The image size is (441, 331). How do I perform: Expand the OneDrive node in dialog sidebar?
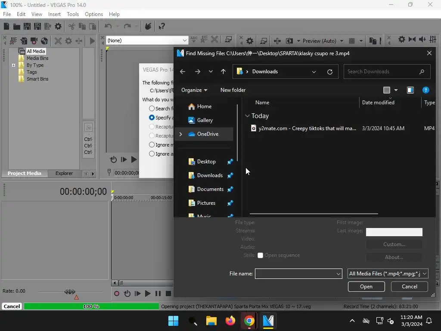[180, 134]
